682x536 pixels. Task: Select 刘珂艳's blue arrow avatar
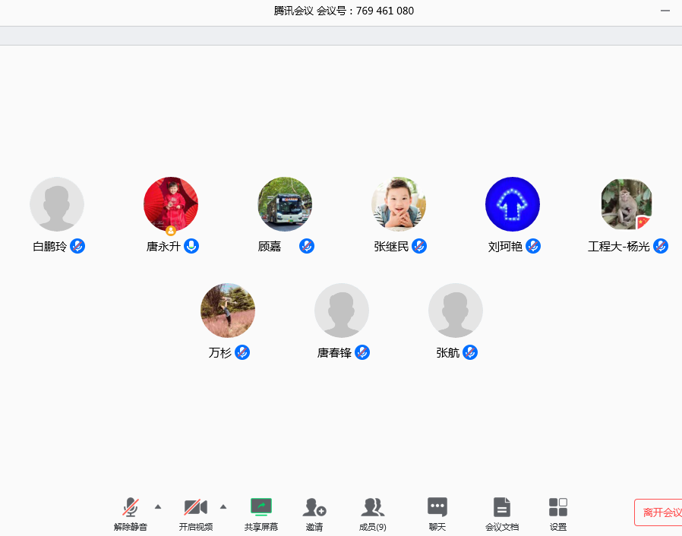point(513,204)
